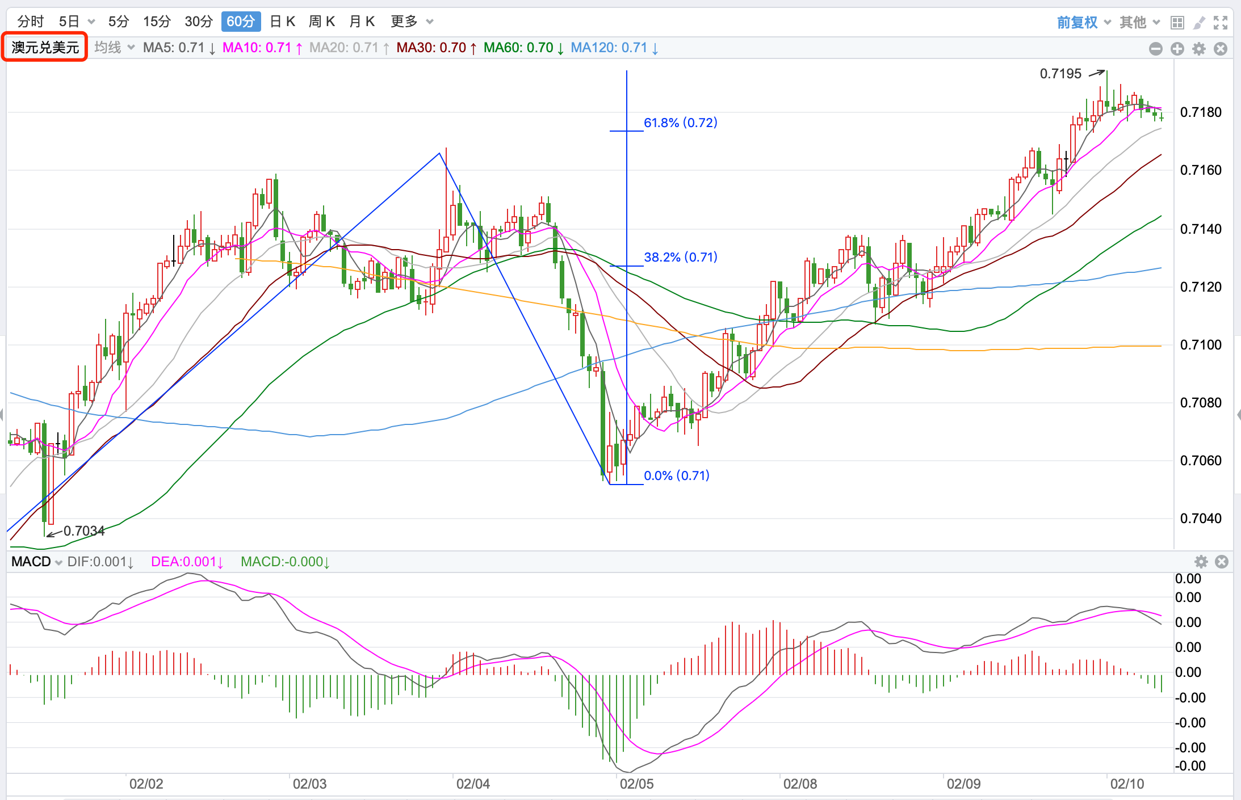
Task: Select the drawing brush tool icon
Action: [x=1199, y=22]
